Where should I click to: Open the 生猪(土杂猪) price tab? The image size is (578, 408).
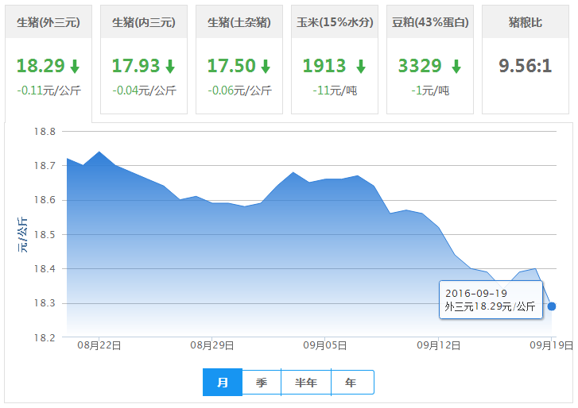pyautogui.click(x=239, y=60)
